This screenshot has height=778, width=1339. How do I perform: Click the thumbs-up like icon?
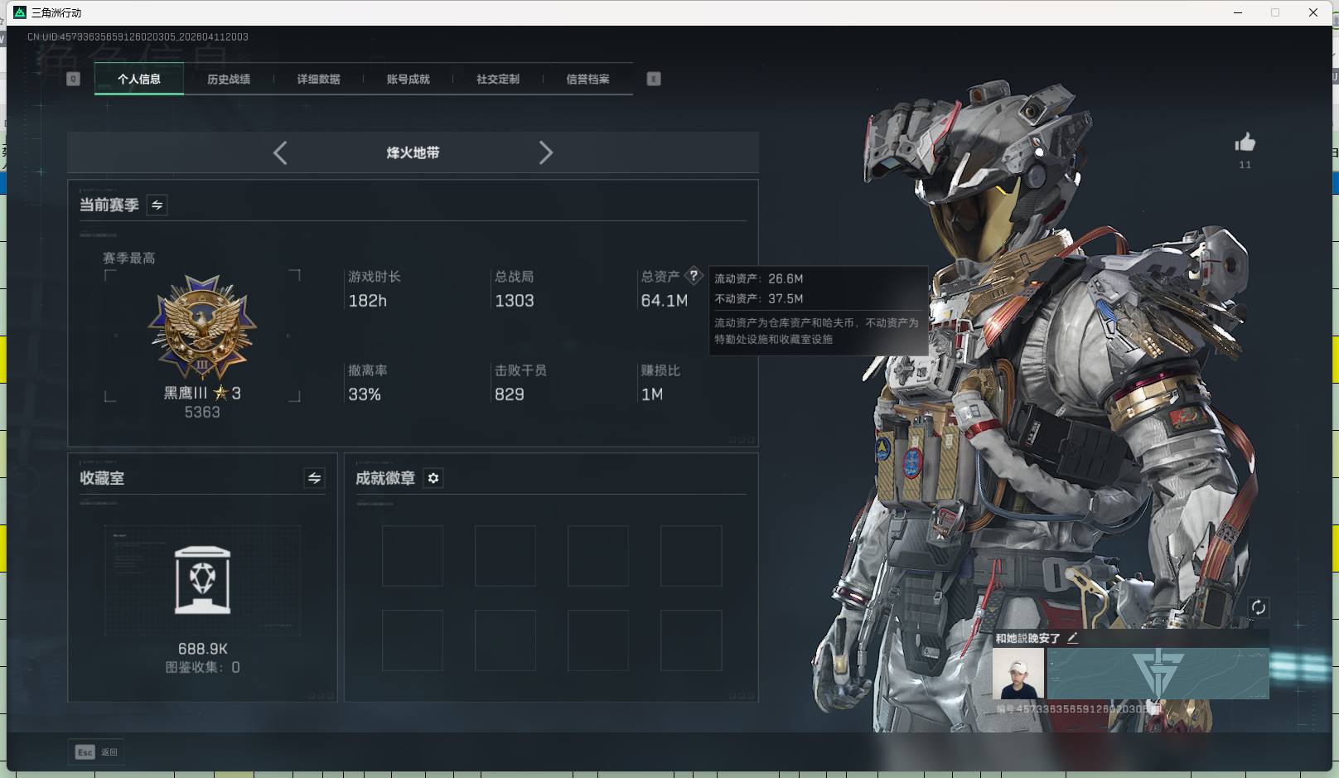[x=1245, y=143]
